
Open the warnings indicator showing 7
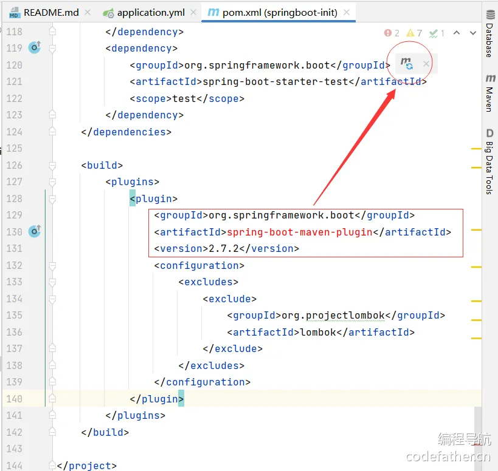coord(415,33)
